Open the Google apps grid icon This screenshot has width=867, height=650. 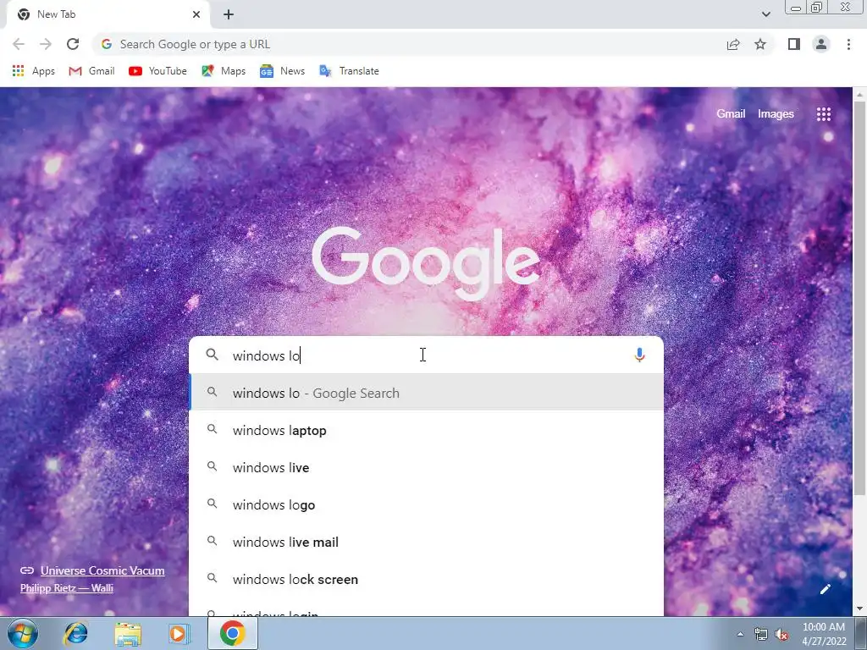click(824, 114)
